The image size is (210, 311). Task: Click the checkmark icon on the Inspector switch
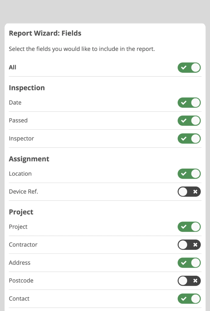tap(184, 138)
